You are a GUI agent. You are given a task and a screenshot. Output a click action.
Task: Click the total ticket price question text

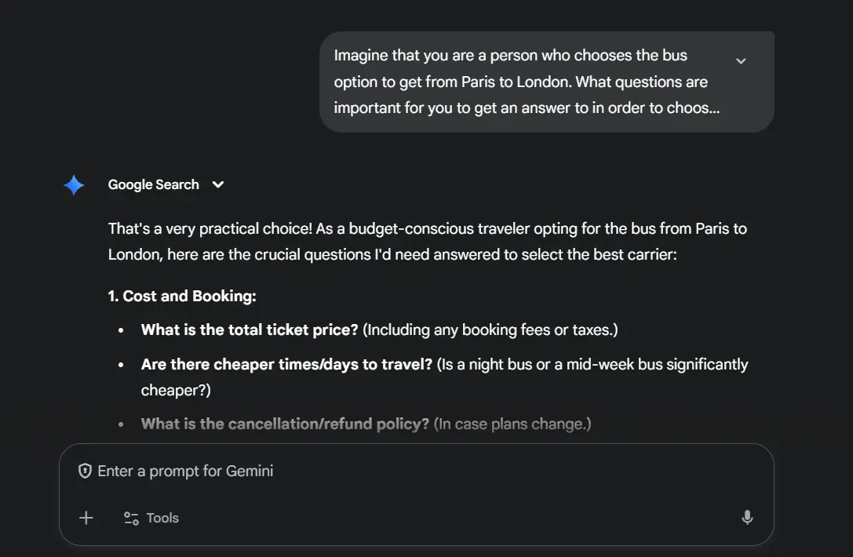tap(250, 330)
